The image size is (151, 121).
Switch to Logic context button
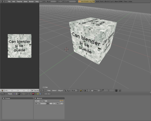(x=14, y=94)
